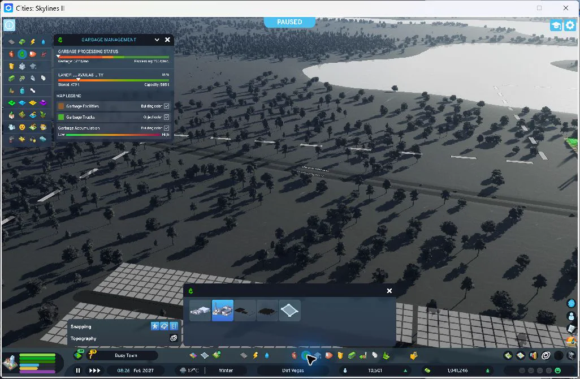Select the fourth dark garbage building thumbnail
The image size is (580, 379).
tap(267, 311)
